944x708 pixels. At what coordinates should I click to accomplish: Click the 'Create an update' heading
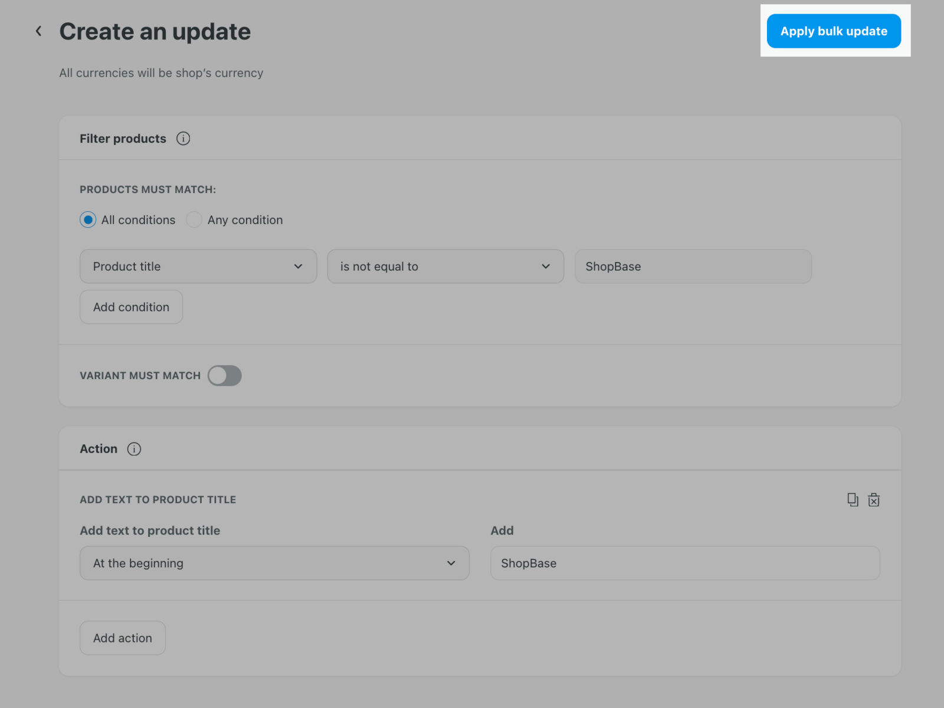point(155,32)
